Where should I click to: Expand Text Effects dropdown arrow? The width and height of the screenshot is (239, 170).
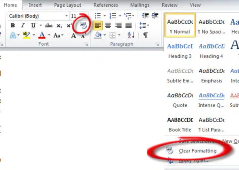click(19, 35)
